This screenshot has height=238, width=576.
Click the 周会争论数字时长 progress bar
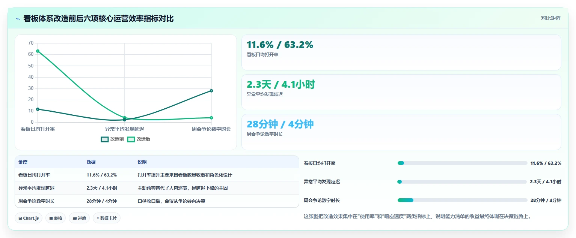[462, 200]
